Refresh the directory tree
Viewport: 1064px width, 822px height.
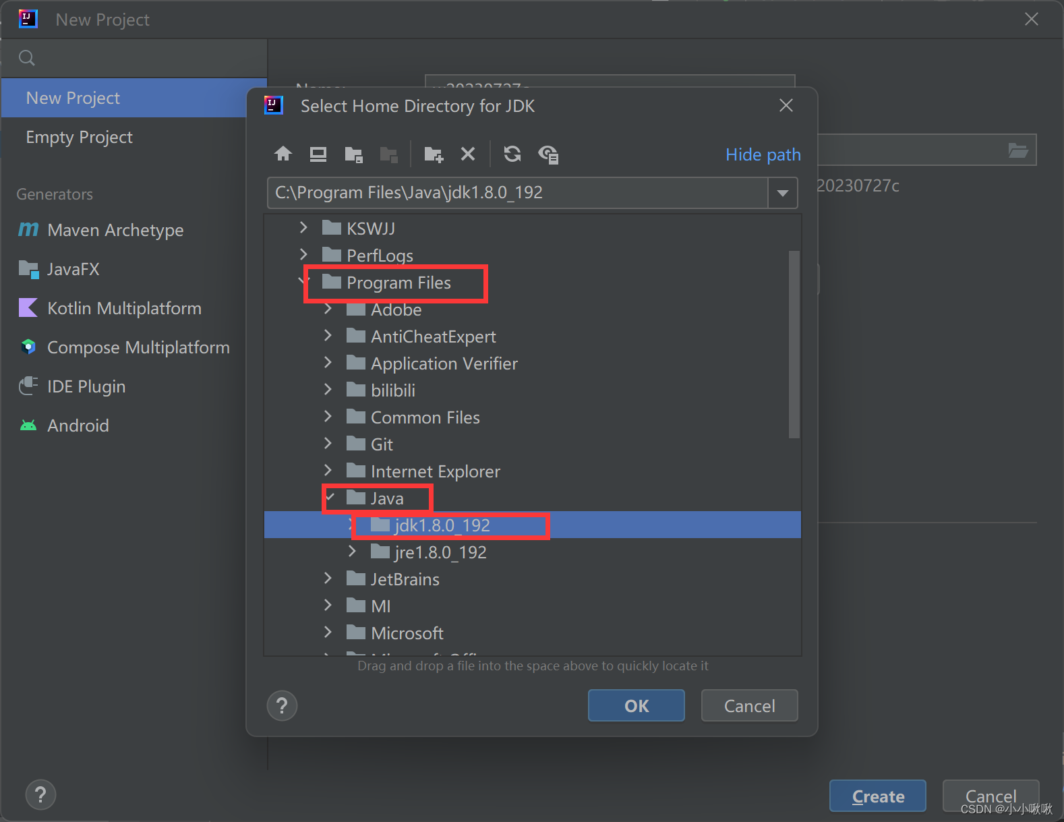point(512,154)
